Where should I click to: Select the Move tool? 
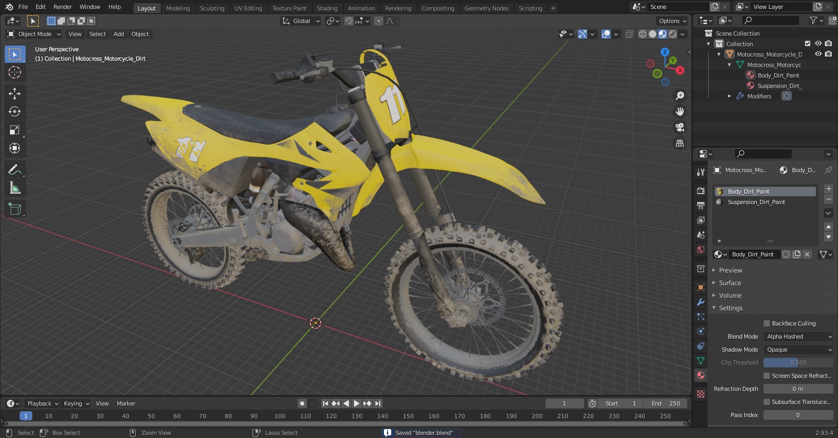[15, 94]
